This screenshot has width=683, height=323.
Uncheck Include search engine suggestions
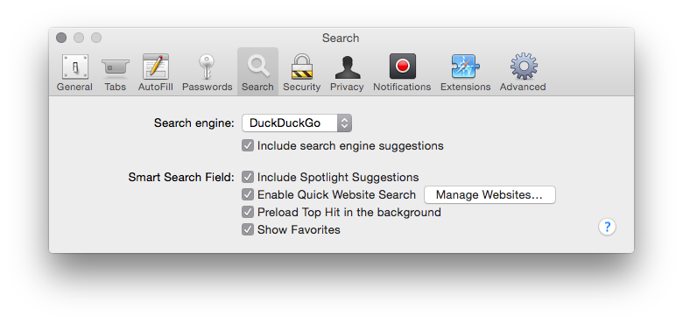pos(248,145)
